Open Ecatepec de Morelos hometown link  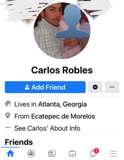[63, 116]
